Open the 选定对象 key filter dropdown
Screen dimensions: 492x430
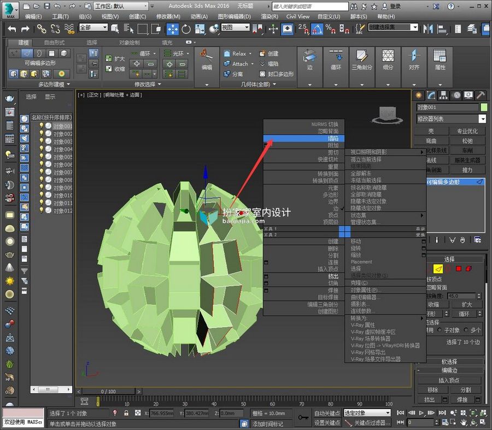pyautogui.click(x=367, y=413)
